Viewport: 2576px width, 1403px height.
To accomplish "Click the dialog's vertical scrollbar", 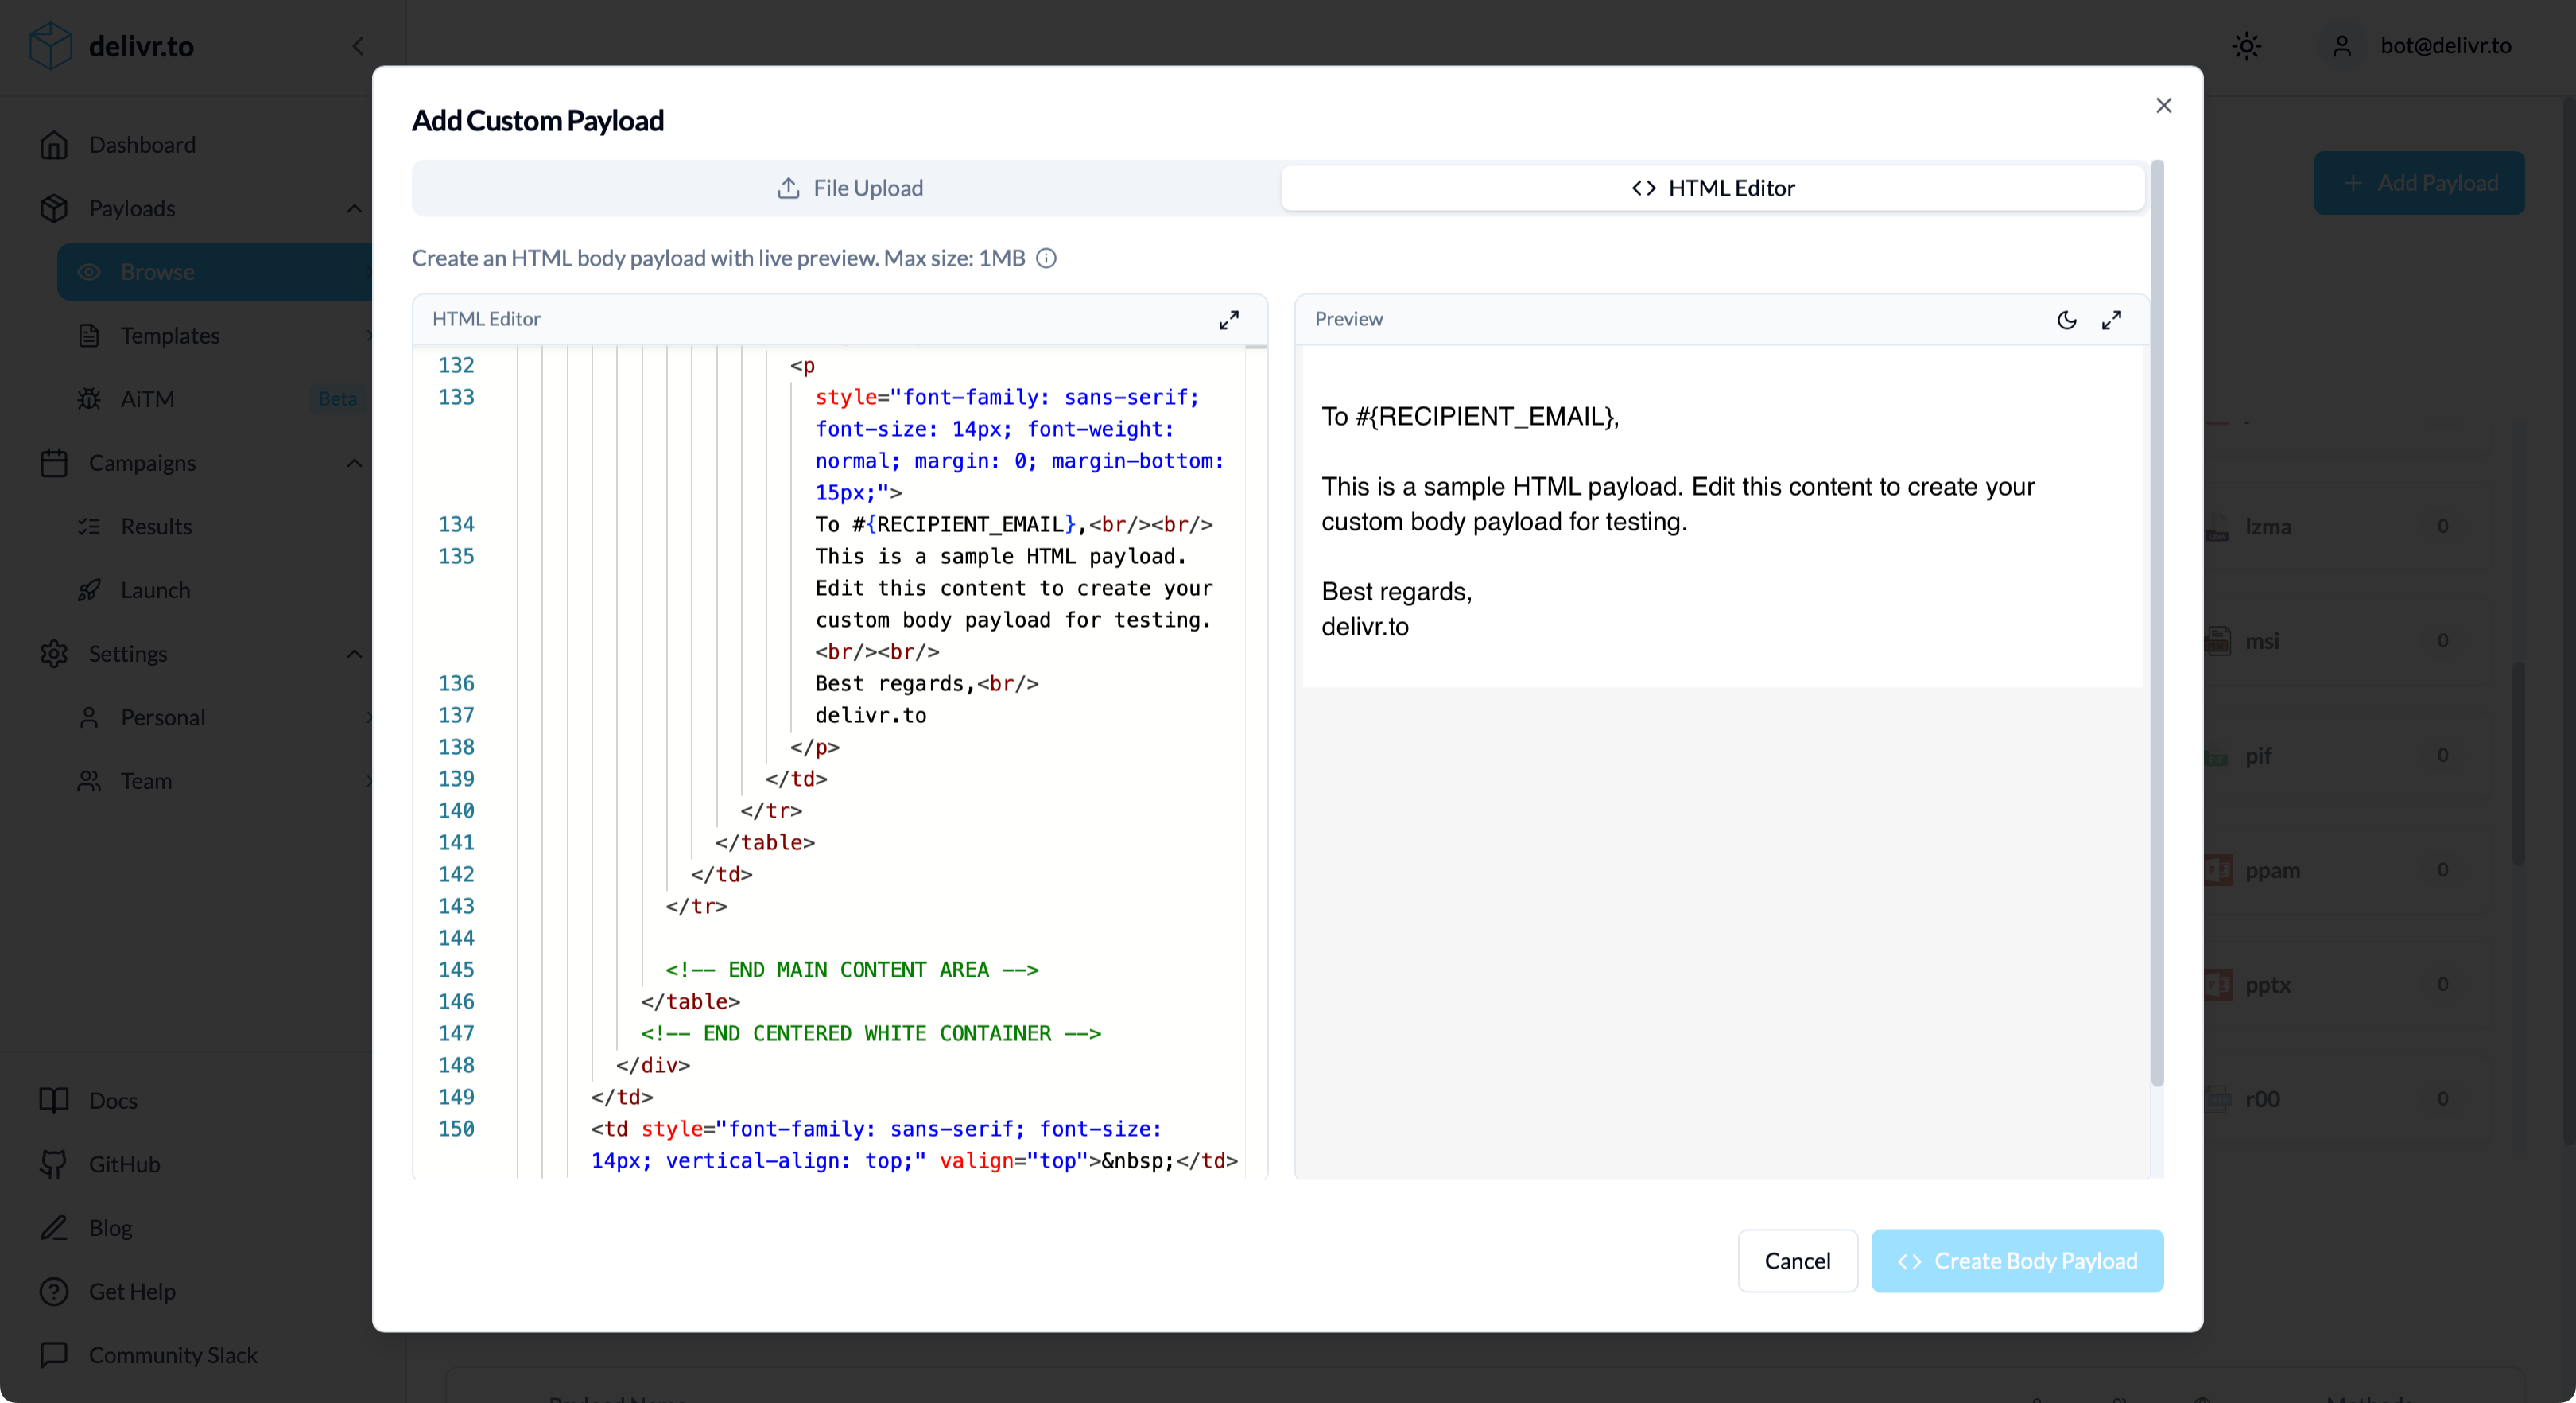I will 2157,620.
